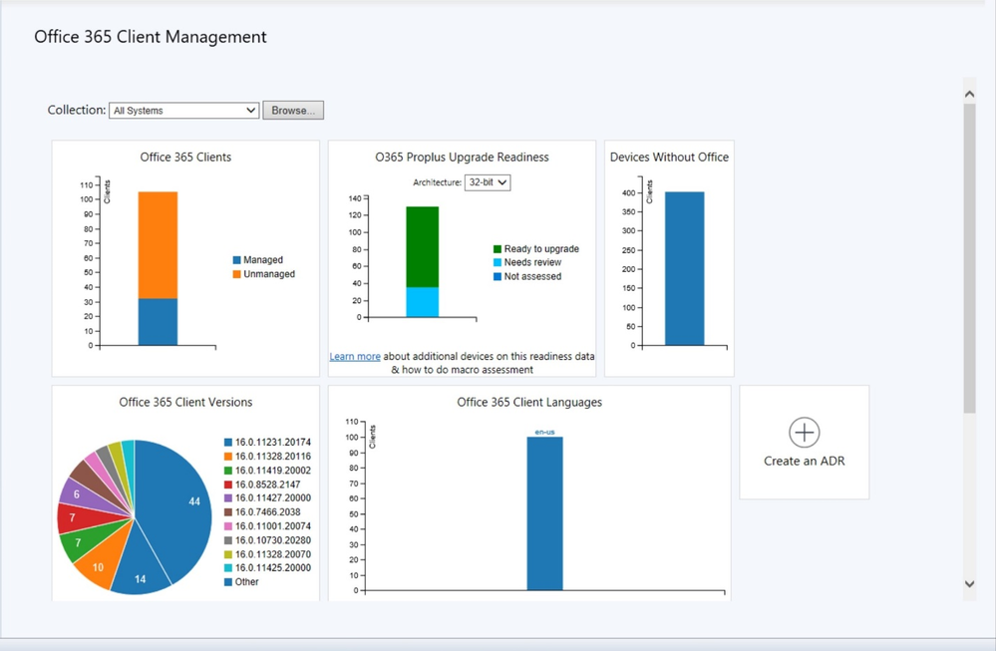Click the en-us label above the bar
This screenshot has width=996, height=651.
click(545, 432)
